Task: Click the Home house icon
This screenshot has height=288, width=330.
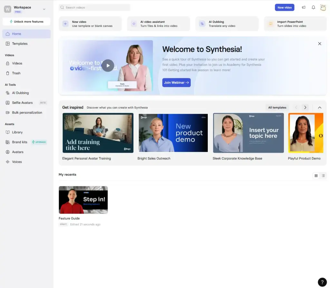Action: pos(8,34)
